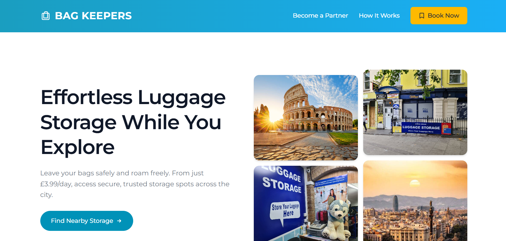
Task: Click the Effortless Luggage Storage headline
Action: [133, 122]
